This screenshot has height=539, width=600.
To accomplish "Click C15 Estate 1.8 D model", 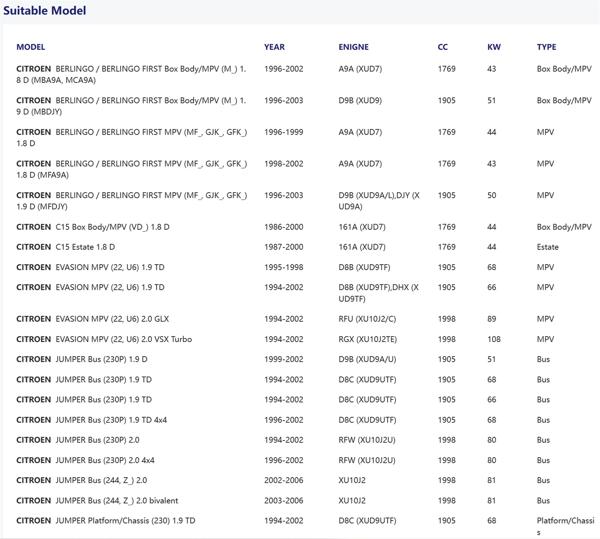I will point(66,247).
